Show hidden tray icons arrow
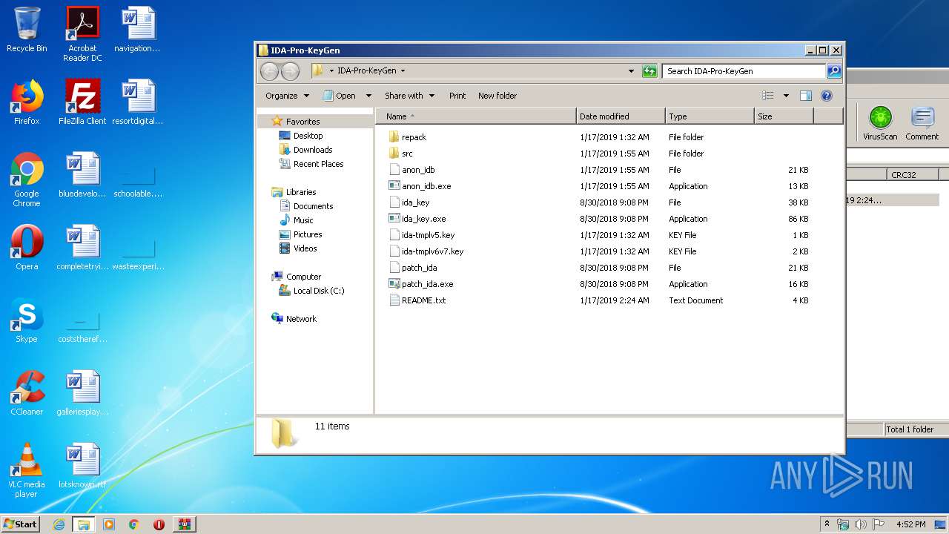Screen dimensions: 949x534 pos(827,524)
